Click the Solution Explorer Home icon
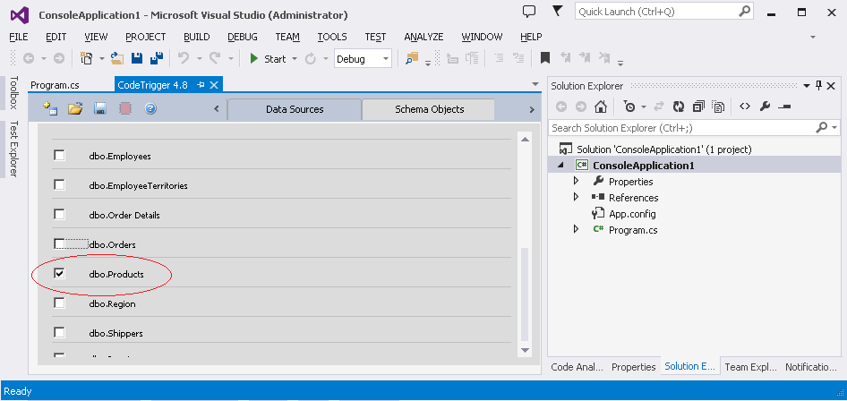847x401 pixels. point(601,107)
